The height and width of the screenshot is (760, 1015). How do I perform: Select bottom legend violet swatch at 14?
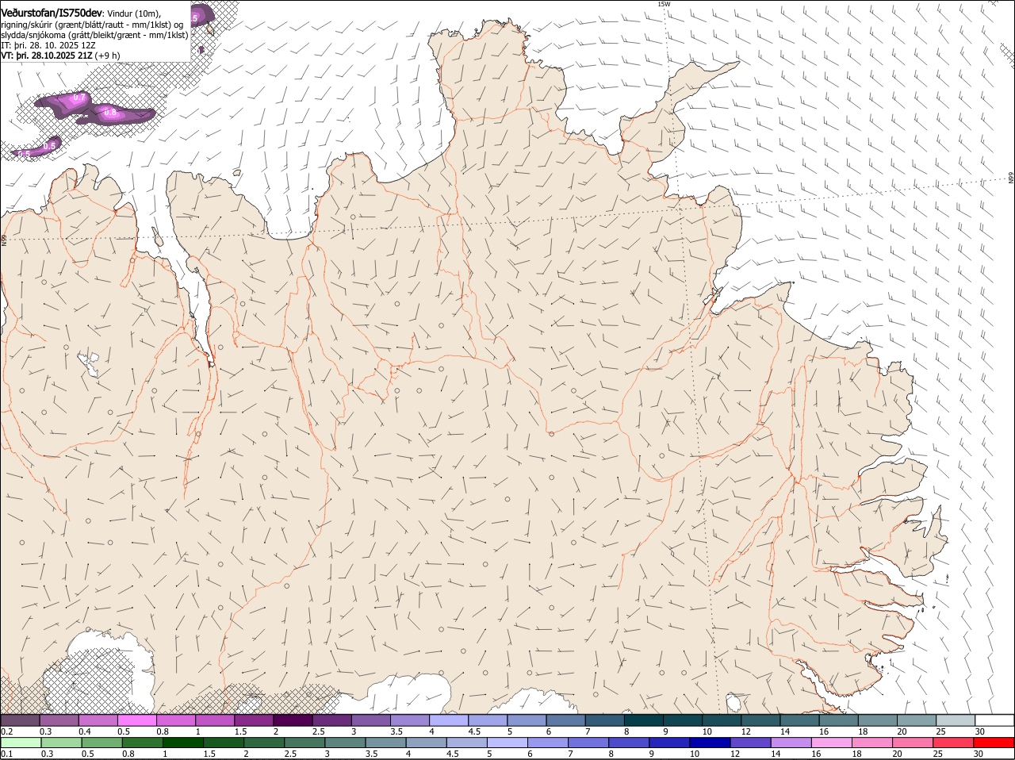tap(791, 743)
